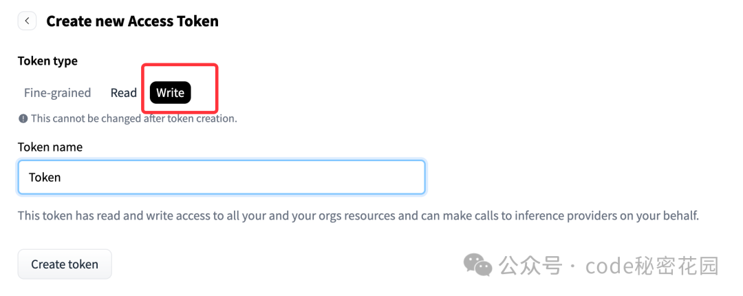
Task: Click the red highlight box border
Action: pyautogui.click(x=217, y=88)
